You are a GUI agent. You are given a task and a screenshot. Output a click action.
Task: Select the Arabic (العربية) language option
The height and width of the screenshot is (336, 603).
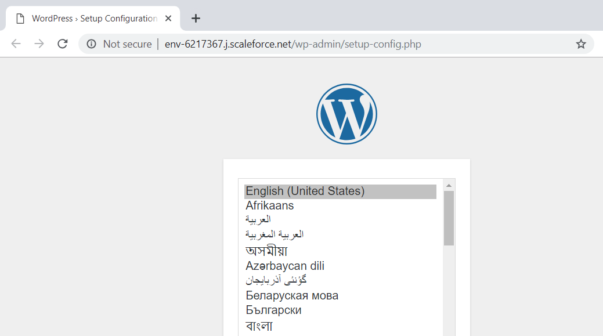(258, 219)
